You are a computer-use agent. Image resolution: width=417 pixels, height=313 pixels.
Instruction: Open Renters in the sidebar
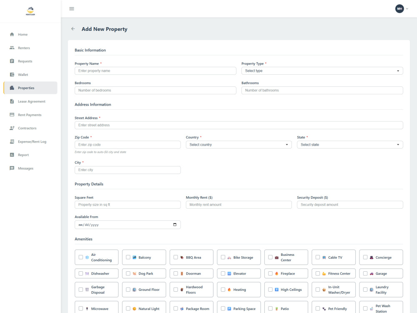click(30, 48)
